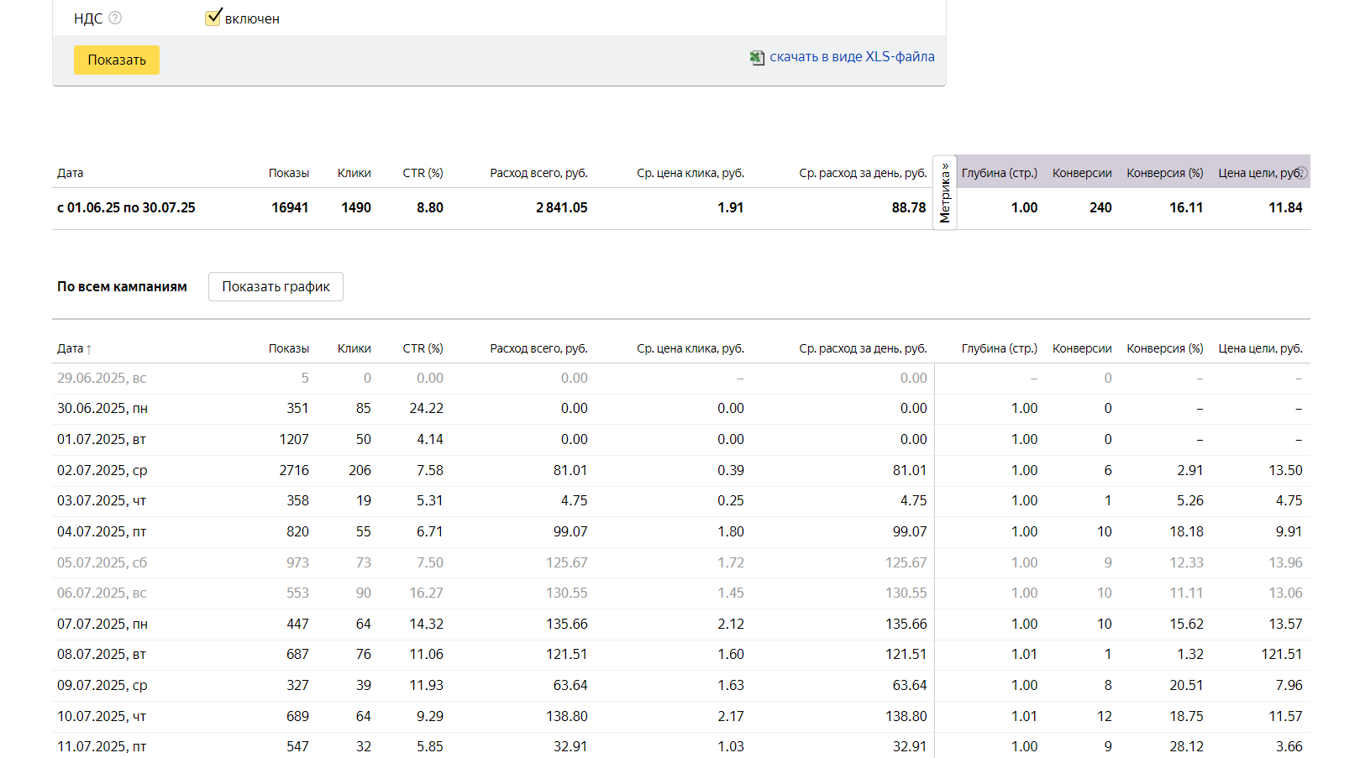
Task: Download report via XLS-файла link
Action: click(852, 56)
